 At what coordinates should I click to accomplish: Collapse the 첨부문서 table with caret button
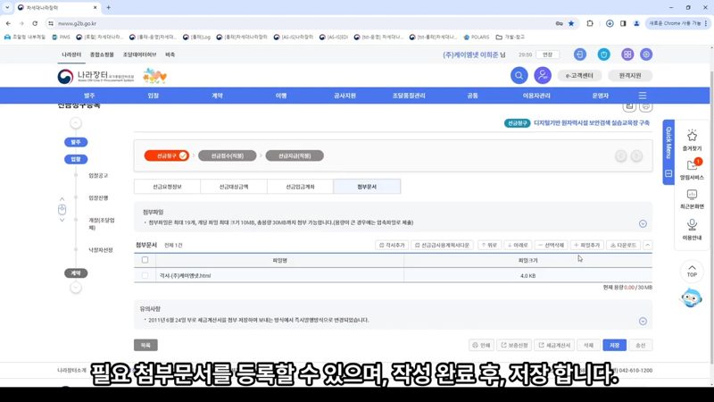(647, 245)
